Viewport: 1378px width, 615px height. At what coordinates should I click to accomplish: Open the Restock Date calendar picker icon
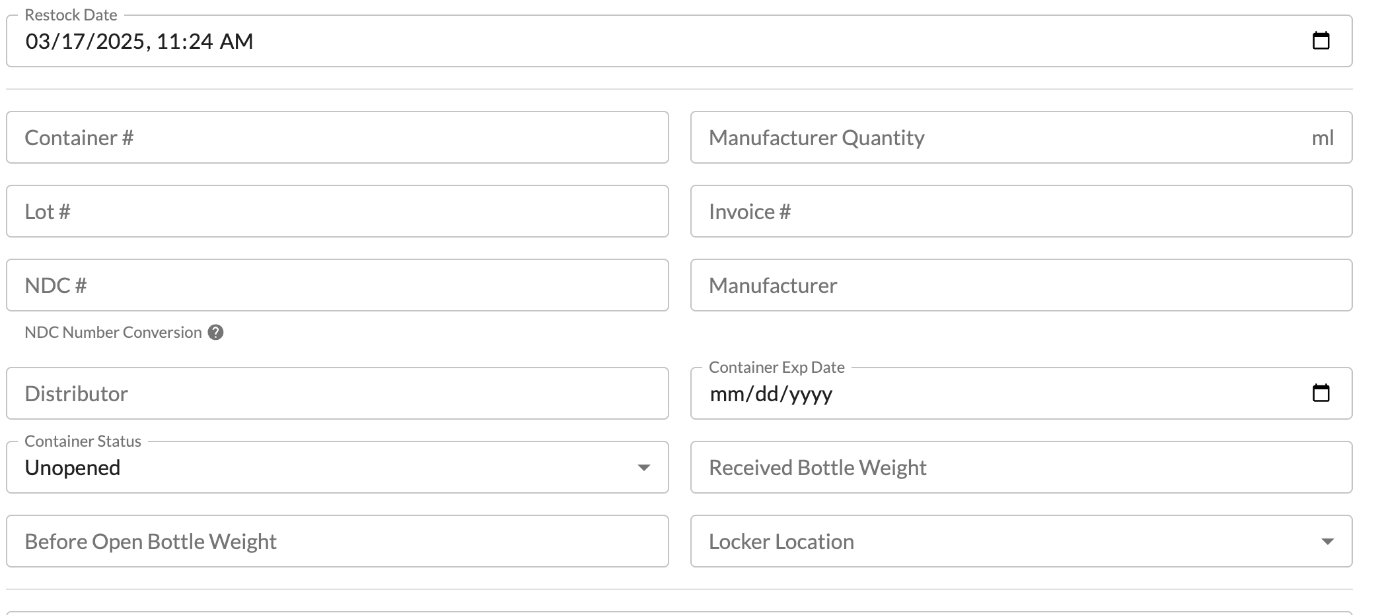click(x=1321, y=41)
